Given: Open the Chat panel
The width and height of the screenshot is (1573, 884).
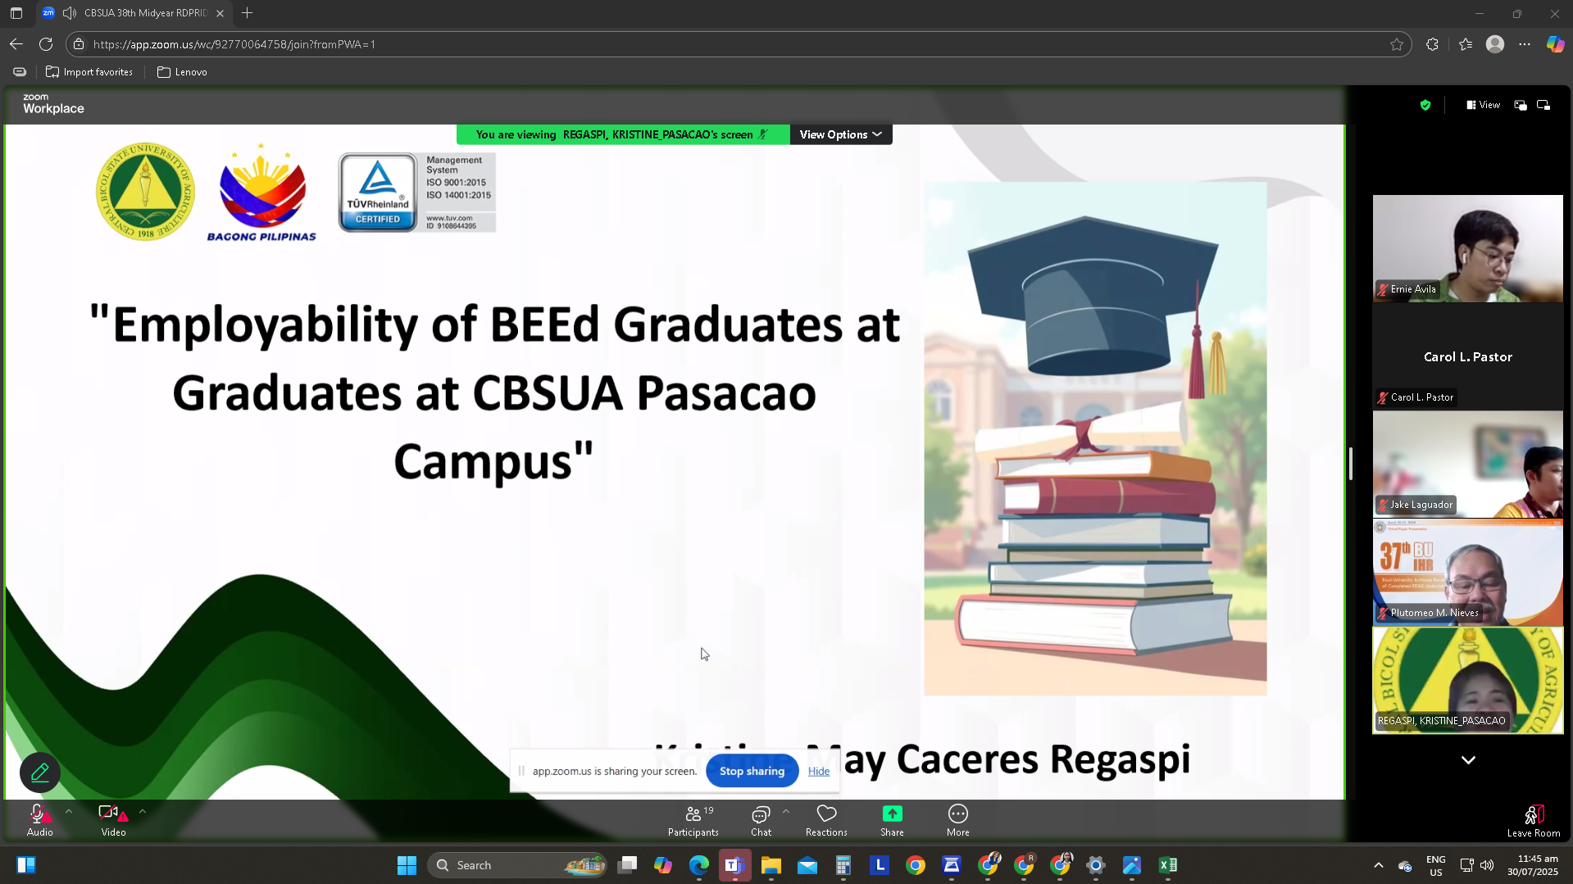Looking at the screenshot, I should coord(761,820).
